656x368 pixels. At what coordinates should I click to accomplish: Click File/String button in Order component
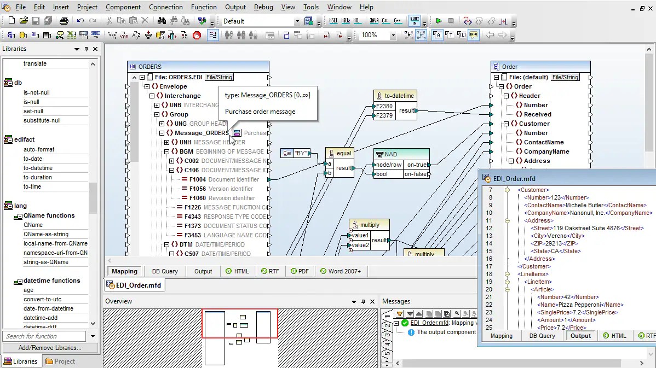[x=565, y=77]
